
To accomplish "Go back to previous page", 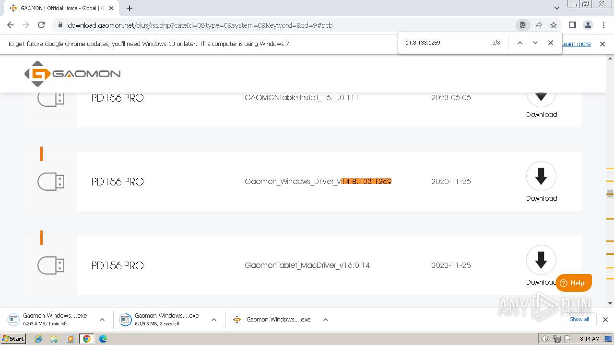I will [11, 25].
